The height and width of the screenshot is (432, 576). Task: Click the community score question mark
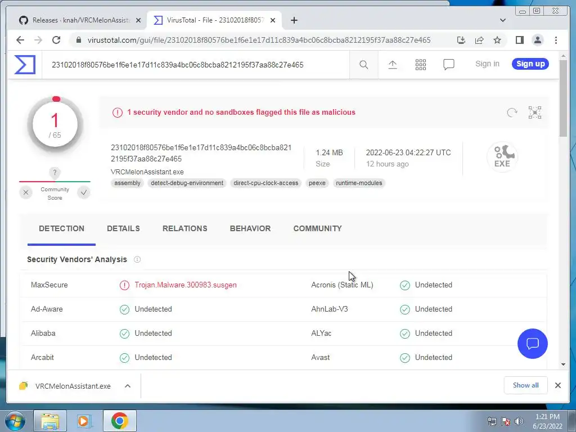point(55,173)
